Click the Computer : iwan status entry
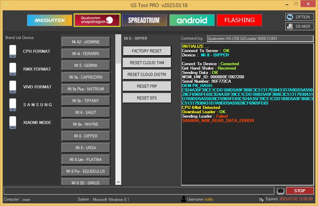Image resolution: width=318 pixels, height=206 pixels. 17,199
